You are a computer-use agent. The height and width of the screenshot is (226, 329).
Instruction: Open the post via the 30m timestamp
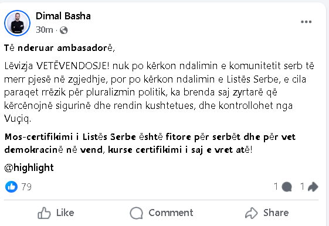click(44, 30)
